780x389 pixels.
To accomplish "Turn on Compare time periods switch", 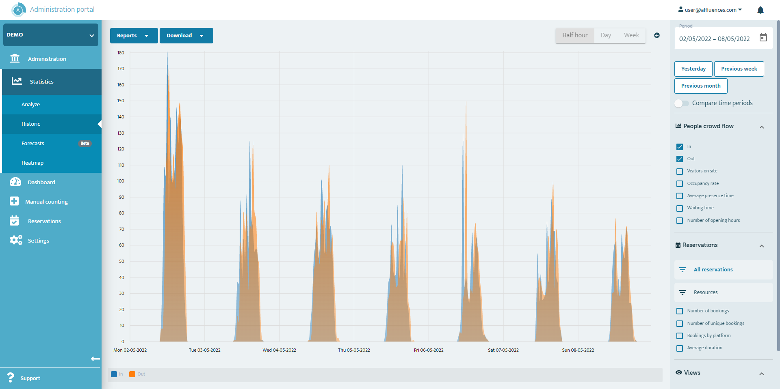I will 682,103.
